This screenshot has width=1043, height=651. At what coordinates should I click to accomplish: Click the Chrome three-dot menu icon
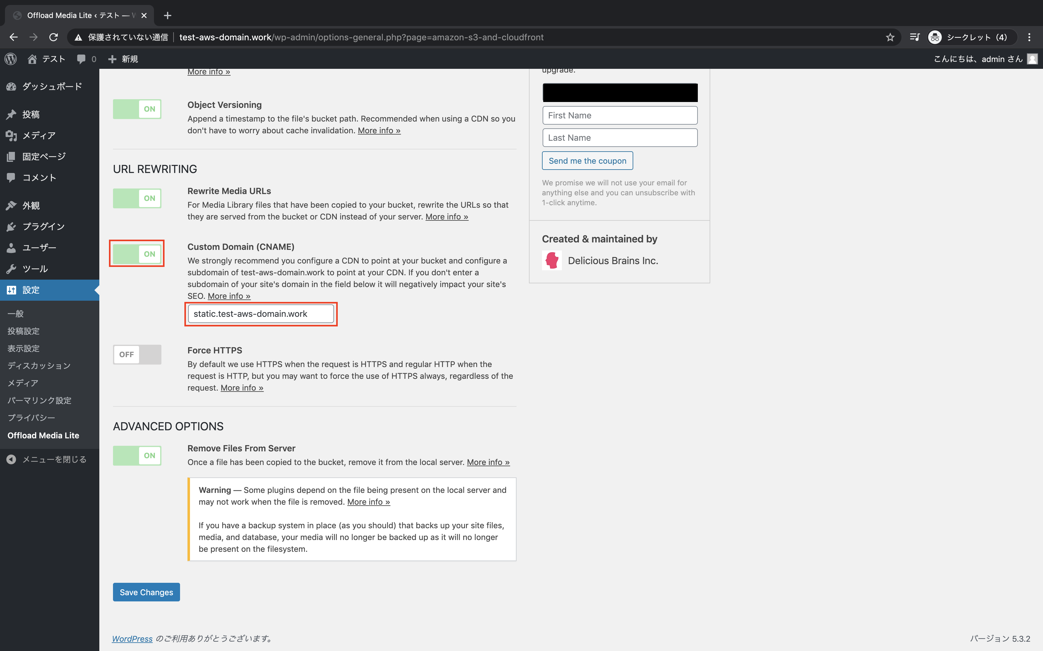1029,38
